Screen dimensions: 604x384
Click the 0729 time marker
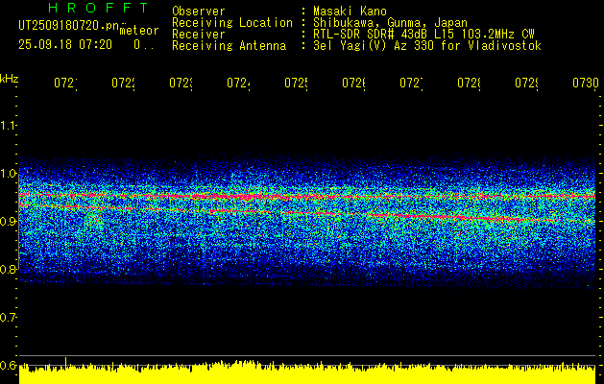point(526,84)
